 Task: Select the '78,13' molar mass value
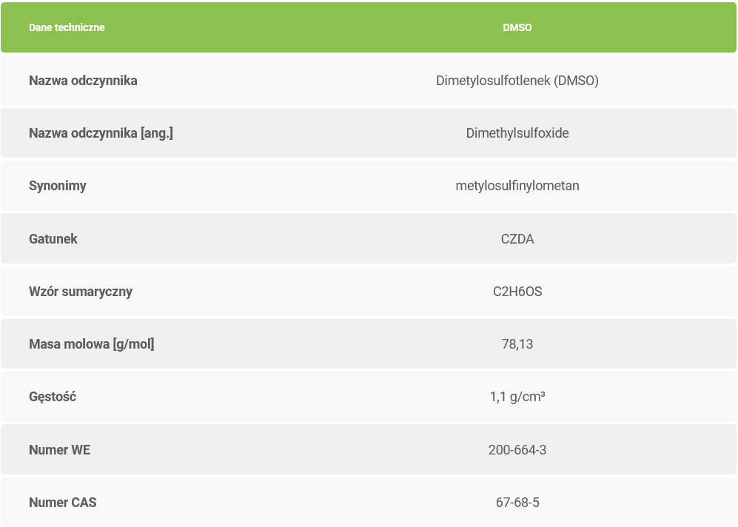coord(517,344)
